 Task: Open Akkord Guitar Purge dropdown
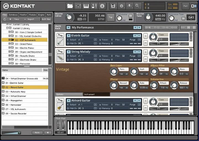139,105
